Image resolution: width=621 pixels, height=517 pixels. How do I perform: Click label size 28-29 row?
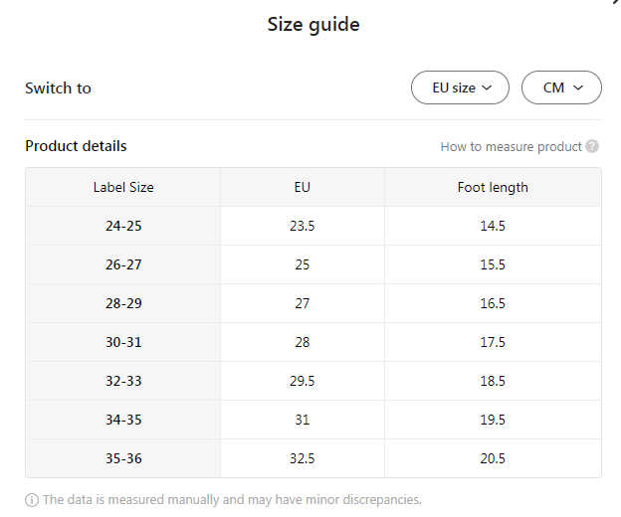pos(123,303)
